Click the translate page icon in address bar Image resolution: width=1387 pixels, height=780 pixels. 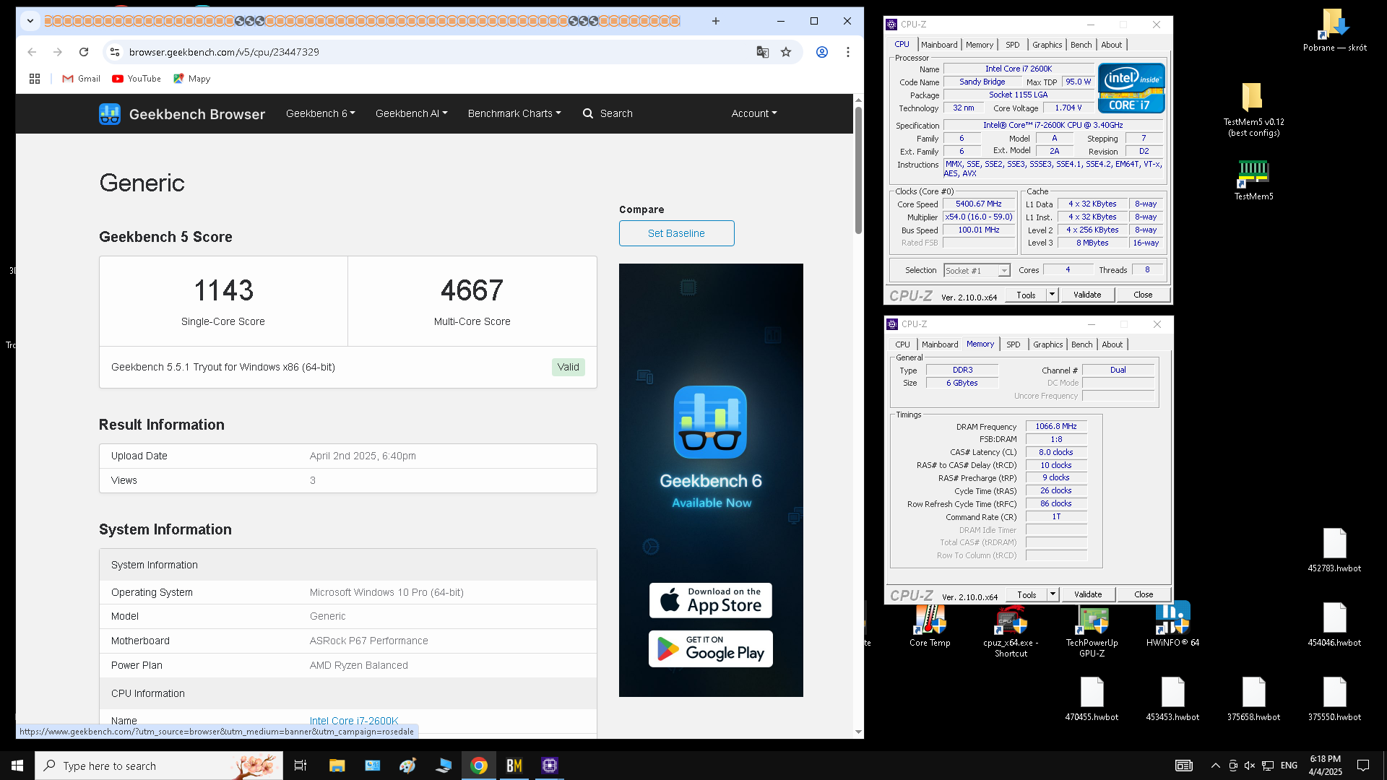point(762,52)
